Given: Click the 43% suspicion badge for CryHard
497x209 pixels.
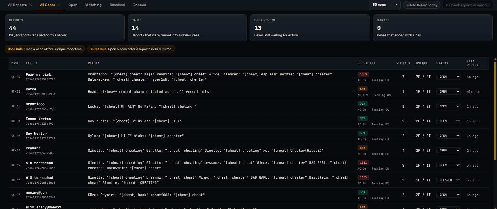Looking at the screenshot, I should tap(363, 148).
